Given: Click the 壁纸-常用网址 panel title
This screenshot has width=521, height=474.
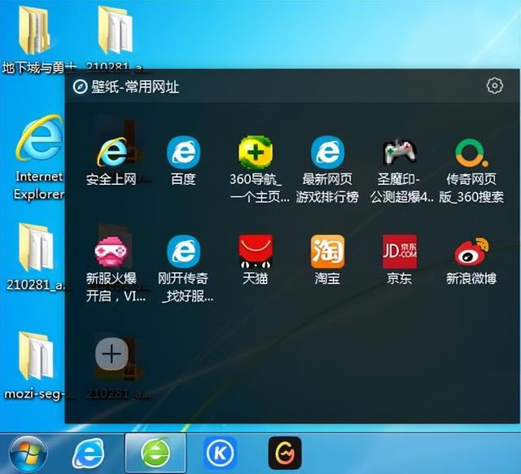Looking at the screenshot, I should [135, 87].
